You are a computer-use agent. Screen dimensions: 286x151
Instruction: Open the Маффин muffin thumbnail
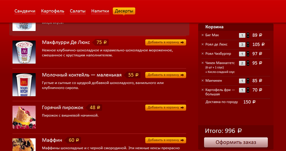coord(24,145)
